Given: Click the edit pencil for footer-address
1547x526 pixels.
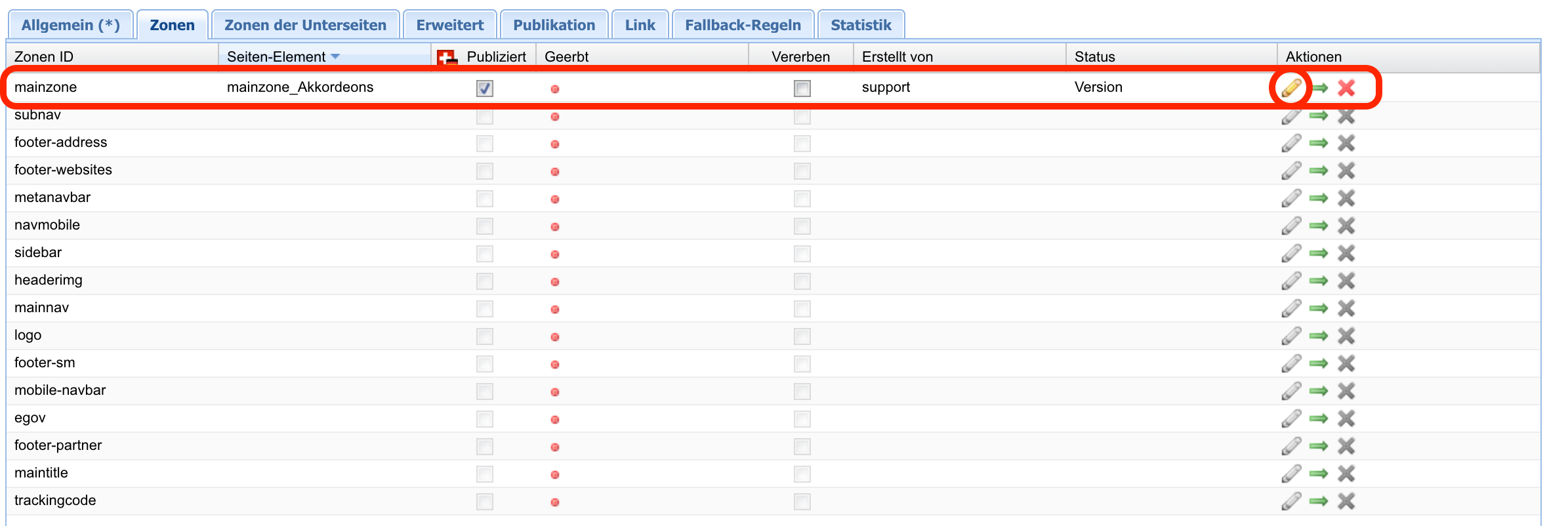Looking at the screenshot, I should click(1291, 143).
